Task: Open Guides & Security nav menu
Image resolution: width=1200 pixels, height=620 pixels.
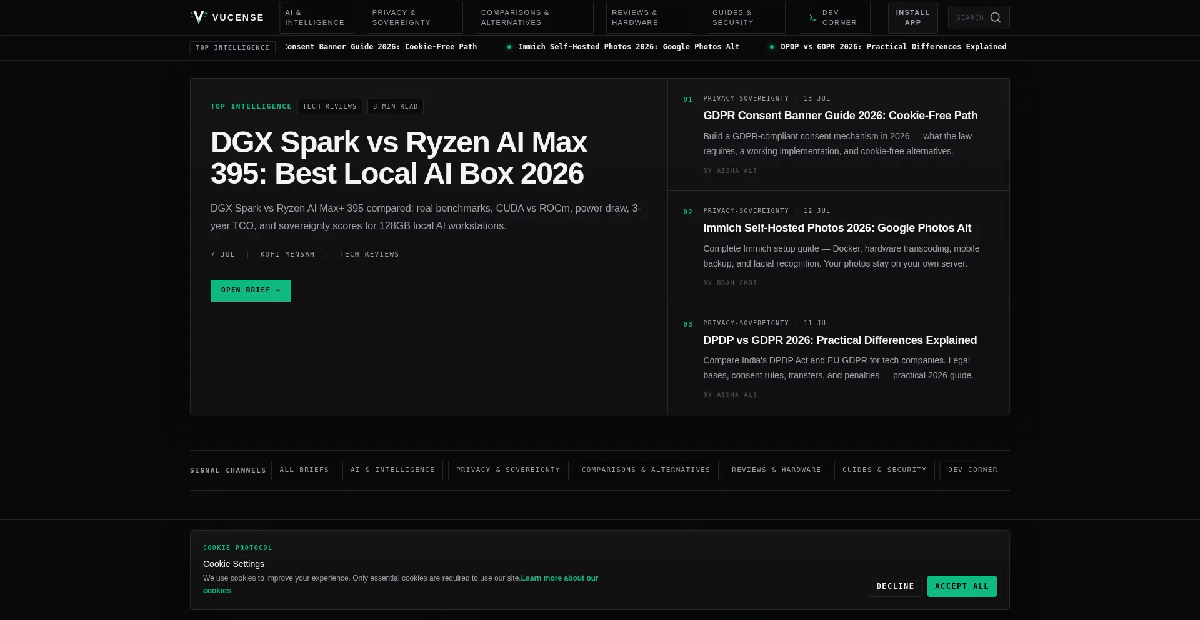Action: pos(746,17)
